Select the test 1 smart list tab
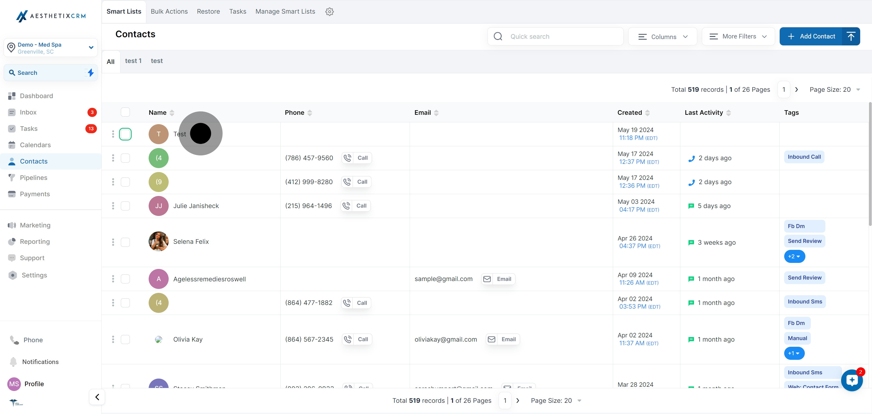Screen dimensions: 872x414 point(133,61)
